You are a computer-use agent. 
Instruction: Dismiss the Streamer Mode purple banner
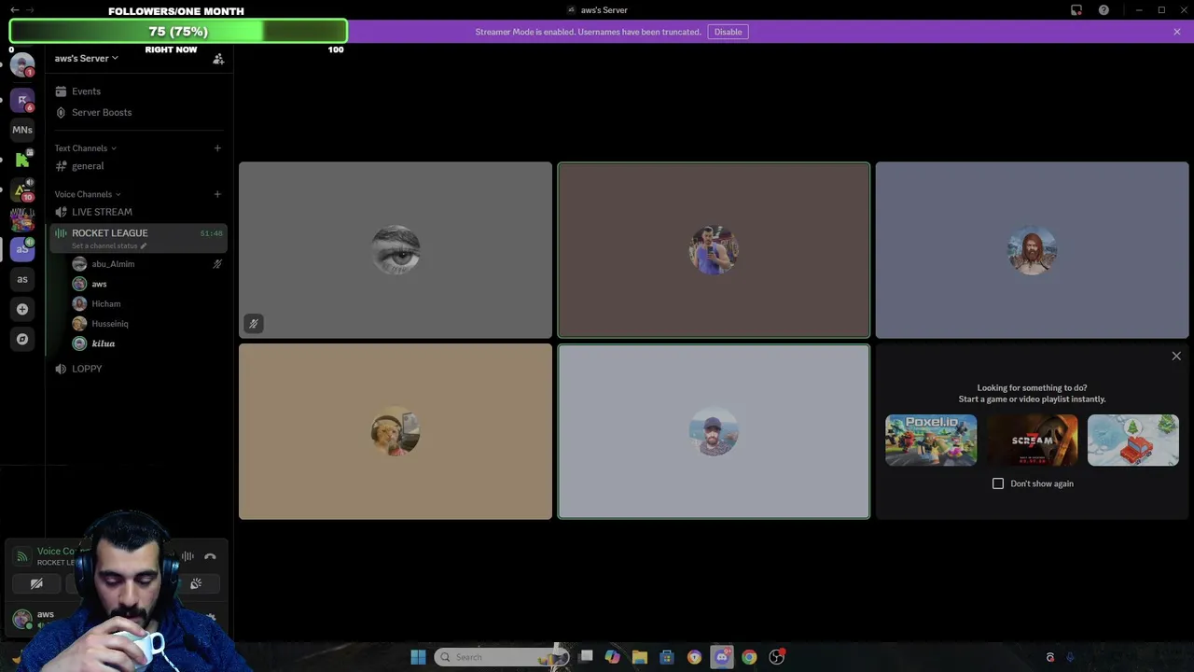pyautogui.click(x=1177, y=32)
